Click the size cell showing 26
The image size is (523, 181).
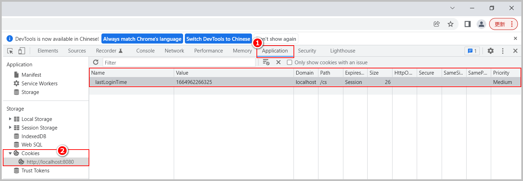380,82
